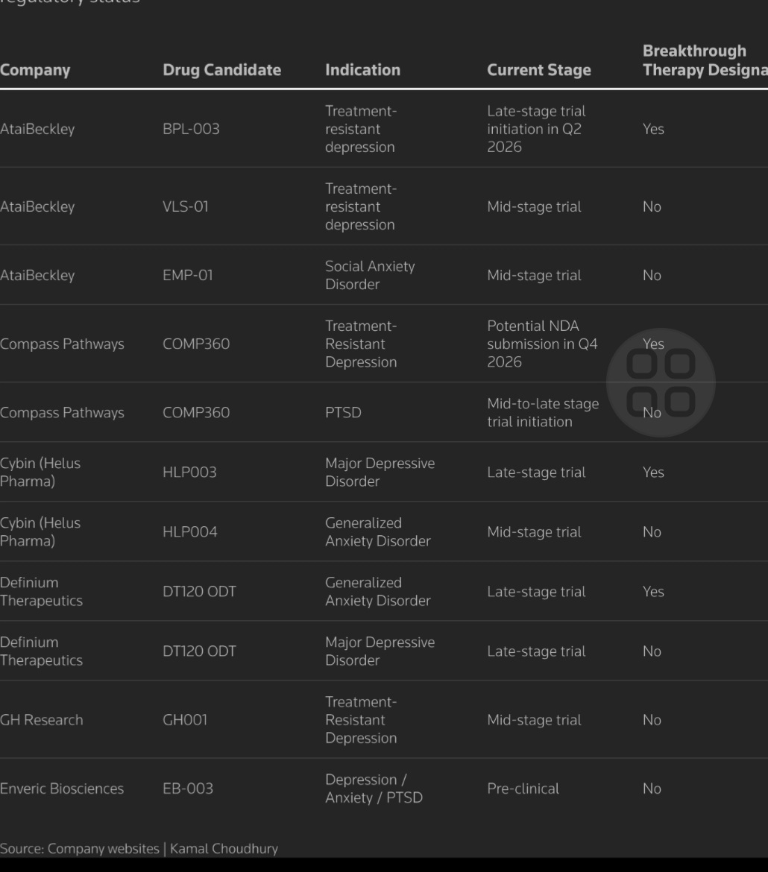Click No in the Definium Major Depressive row

pyautogui.click(x=652, y=651)
